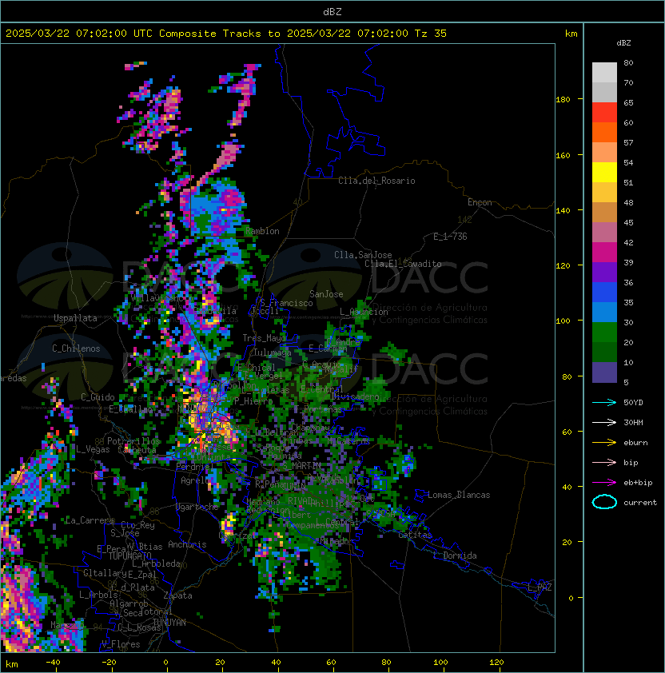Select the slate purple 5-10 dBZ swatch
This screenshot has width=665, height=673.
[x=604, y=372]
